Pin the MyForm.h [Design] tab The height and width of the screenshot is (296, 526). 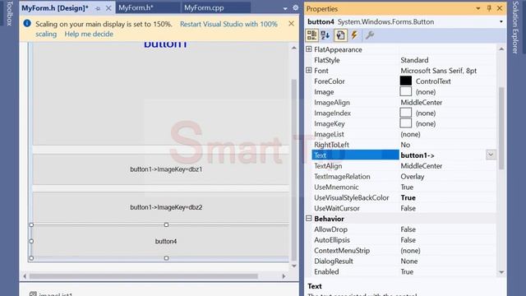(98, 9)
